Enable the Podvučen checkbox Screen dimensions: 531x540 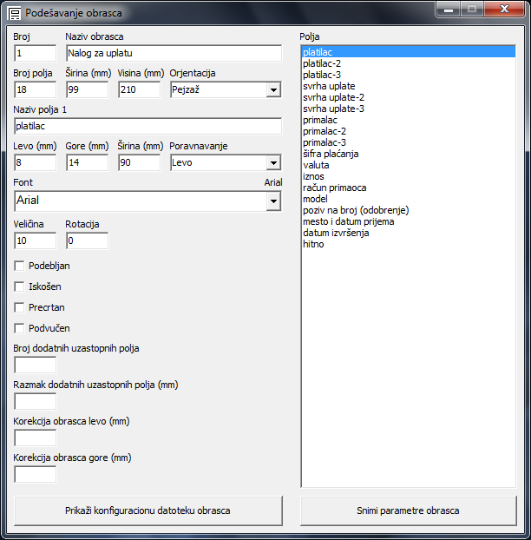pyautogui.click(x=19, y=328)
